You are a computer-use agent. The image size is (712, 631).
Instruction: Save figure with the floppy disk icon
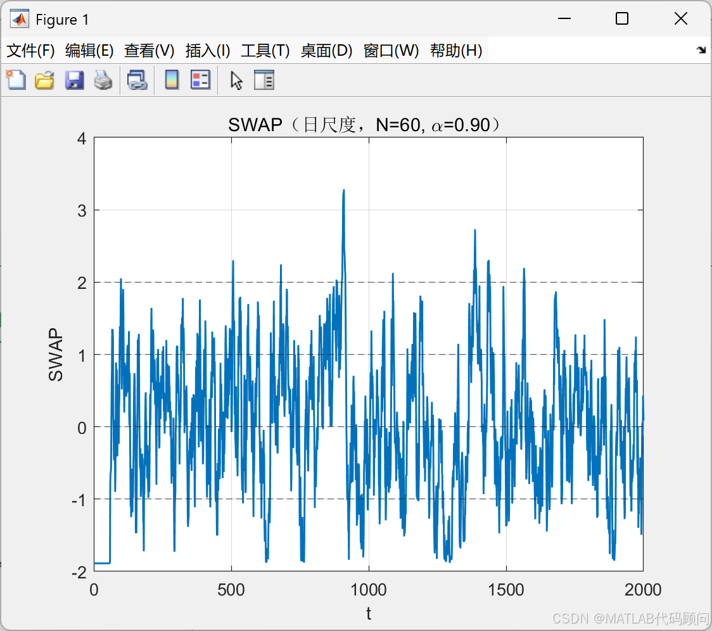pos(74,80)
